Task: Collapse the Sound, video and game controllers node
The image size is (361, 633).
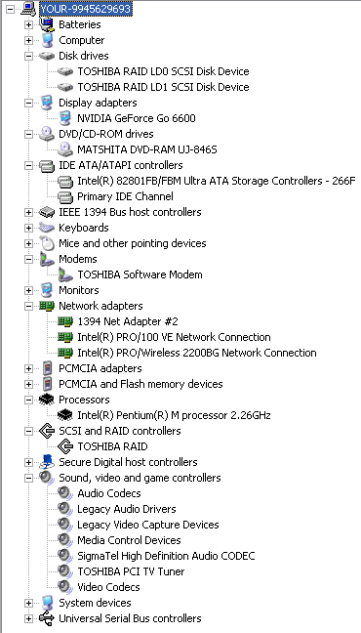Action: pyautogui.click(x=28, y=478)
